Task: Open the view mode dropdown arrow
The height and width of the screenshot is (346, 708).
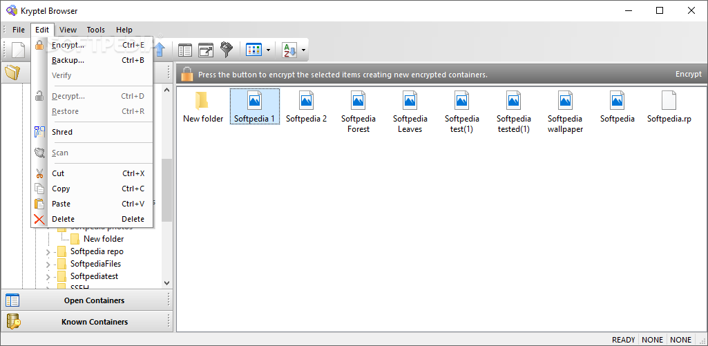Action: pyautogui.click(x=268, y=50)
